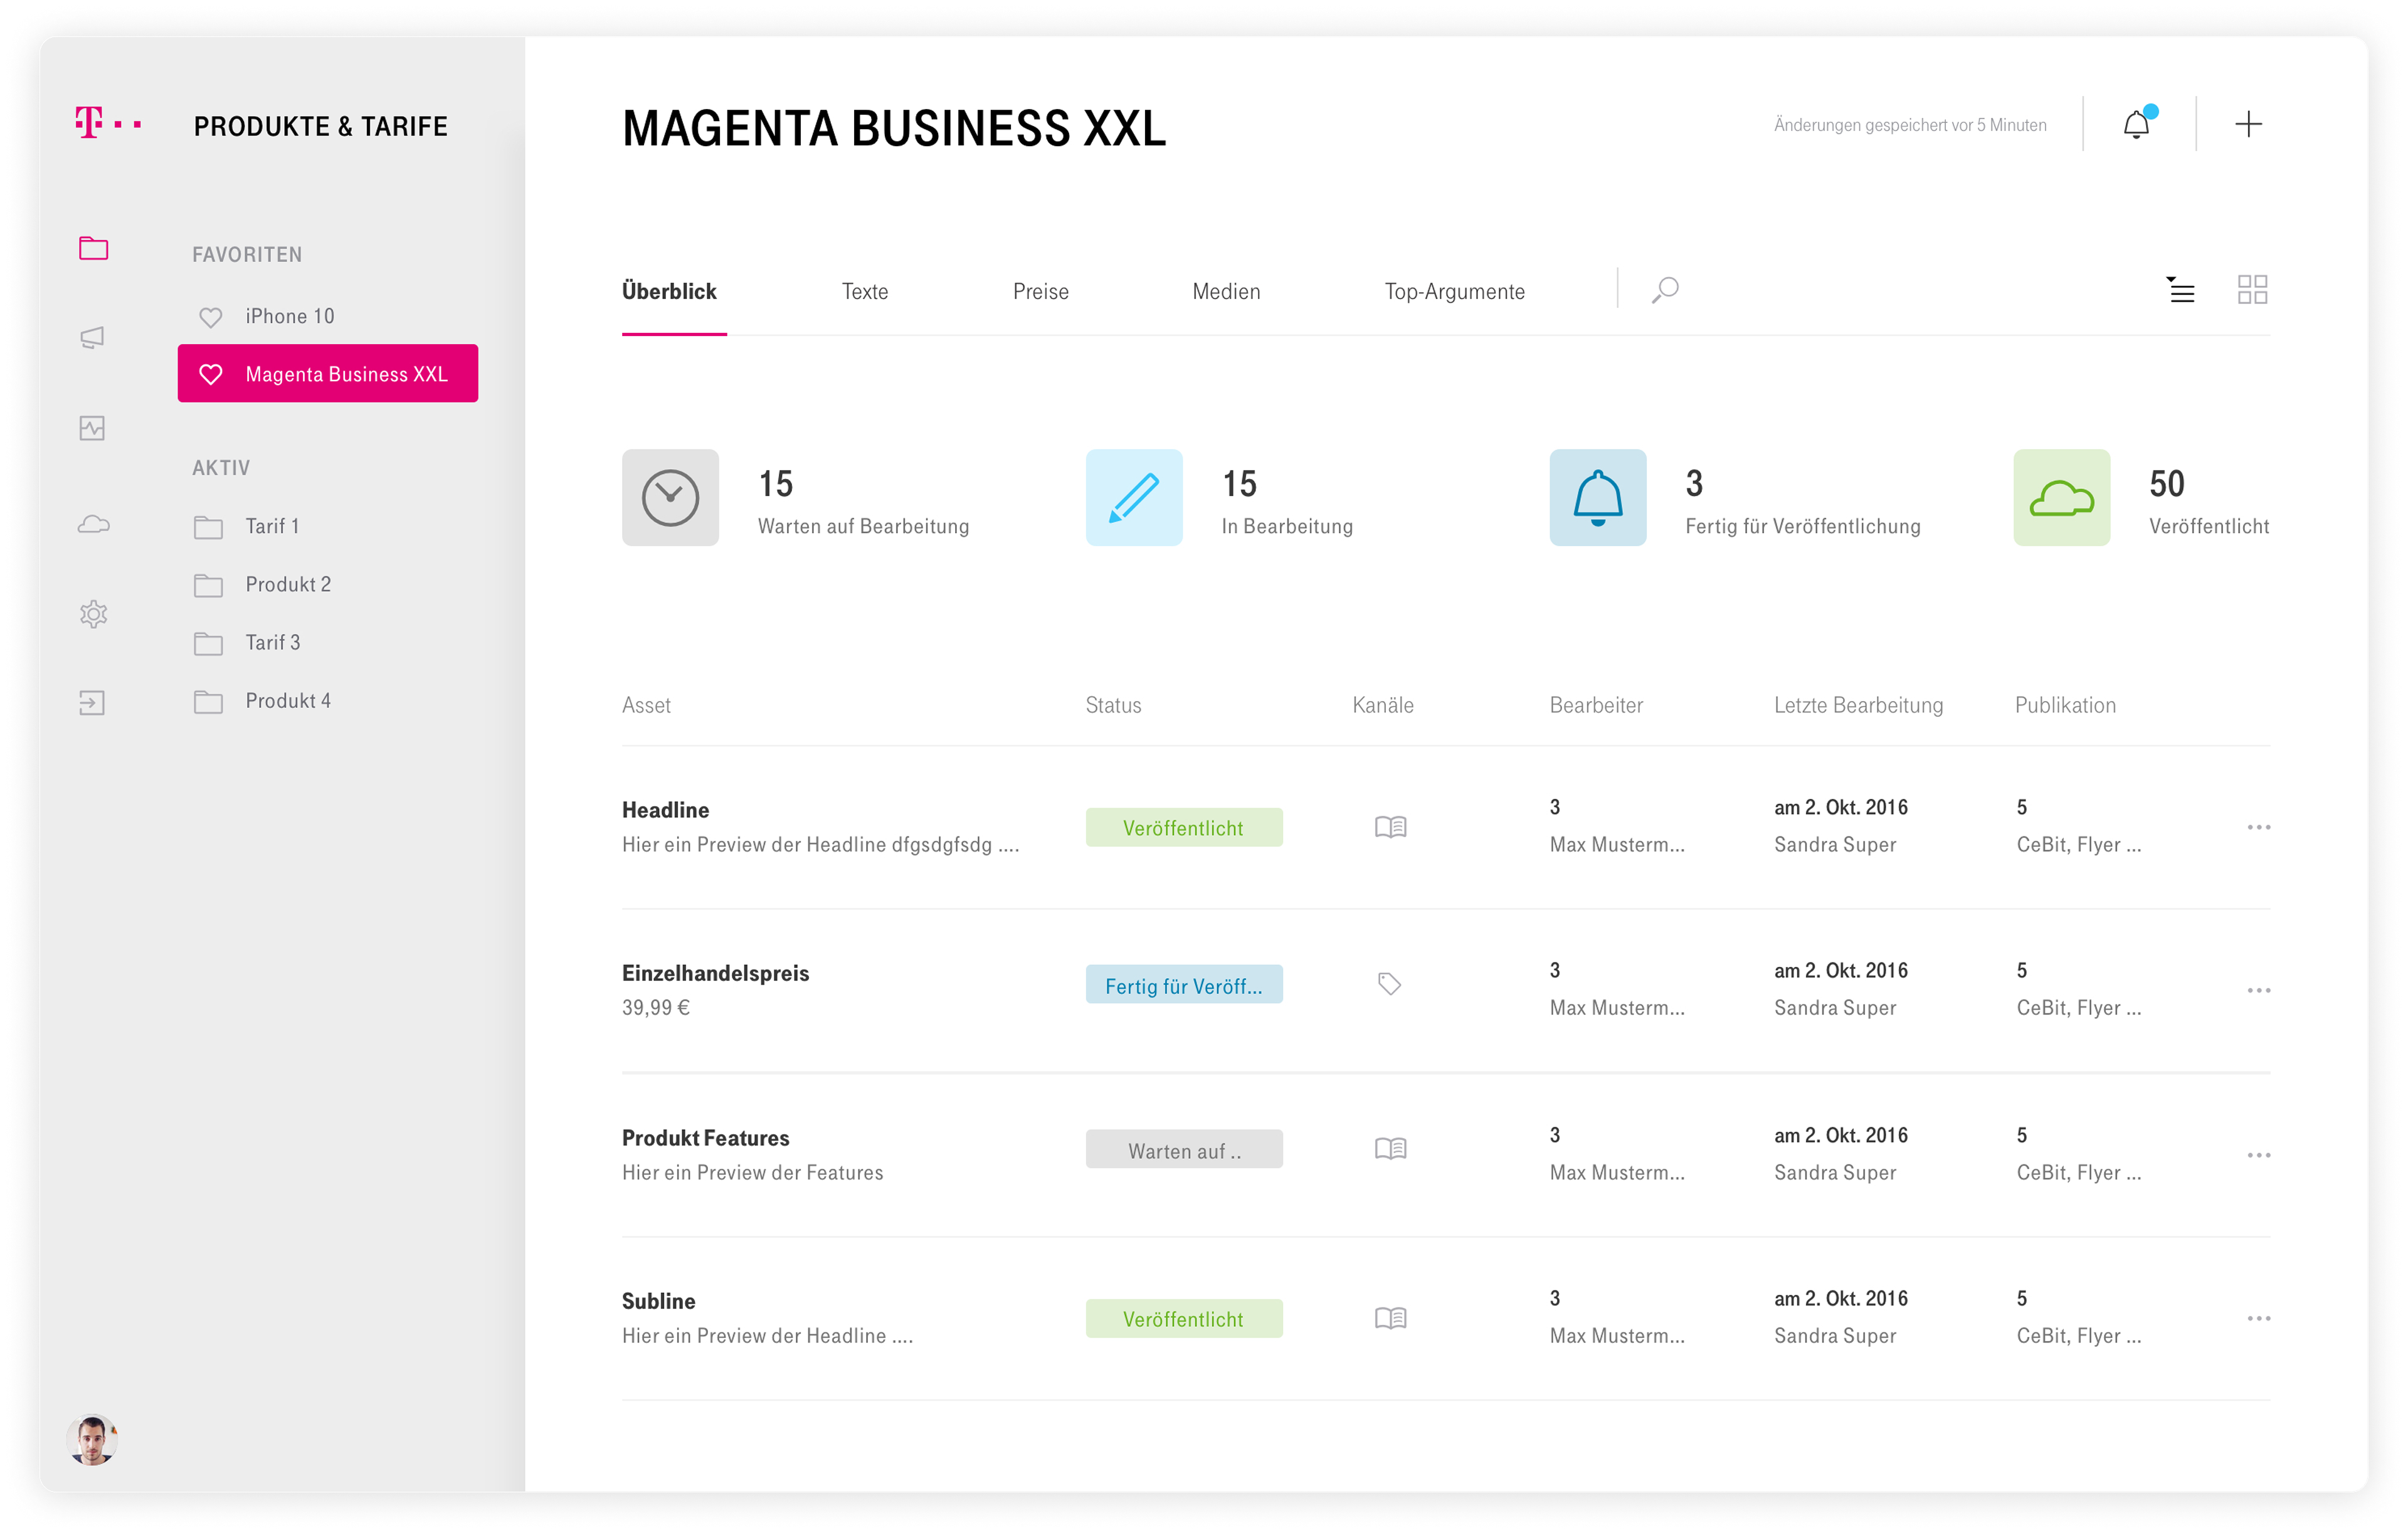Sort by the Kanäle column header
Image resolution: width=2408 pixels, height=1535 pixels.
(x=1383, y=705)
